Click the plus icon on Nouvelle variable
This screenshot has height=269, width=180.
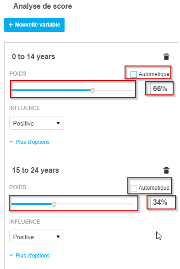click(x=11, y=25)
